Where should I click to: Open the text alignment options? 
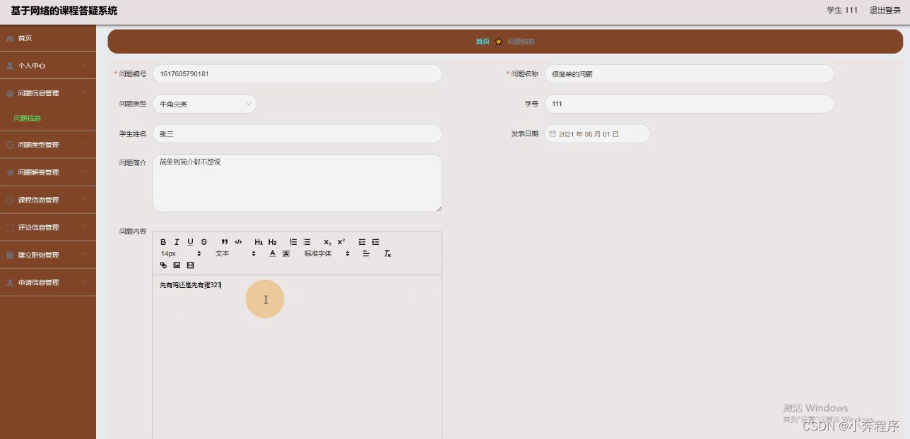(x=366, y=253)
